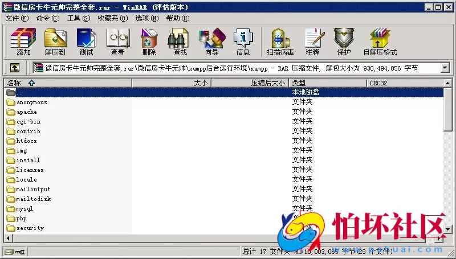This screenshot has height=259, width=456.
Task: Click 文件夹 type cell of htdocs row
Action: [x=303, y=141]
